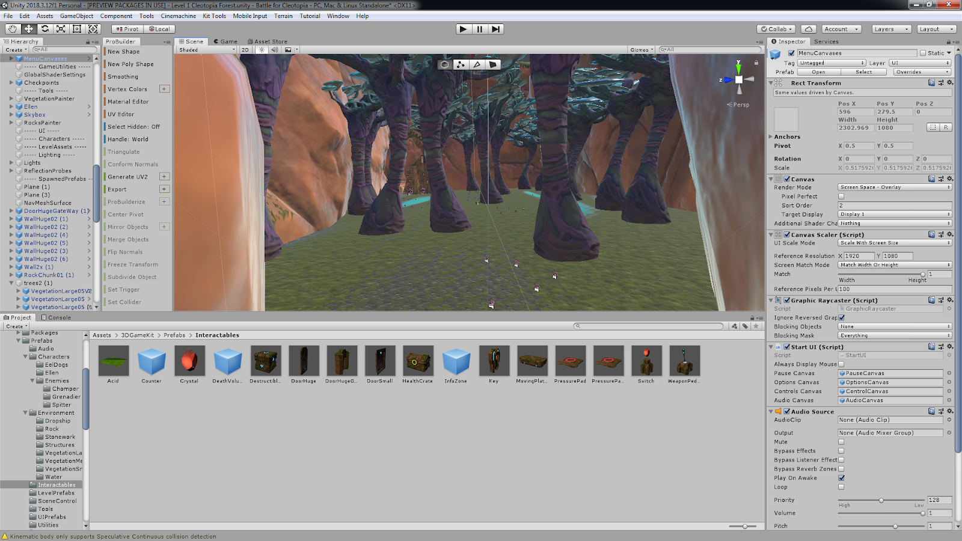Viewport: 962px width, 541px height.
Task: Select the Hand tool in the toolbar
Action: pos(13,29)
